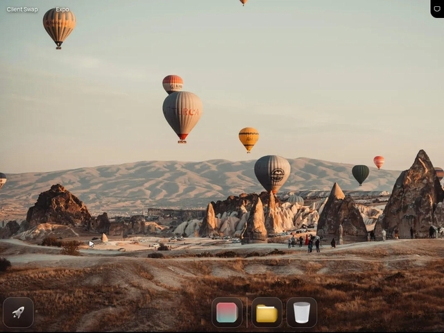Click the dark green balloon on the right
444x333 pixels.
360,173
